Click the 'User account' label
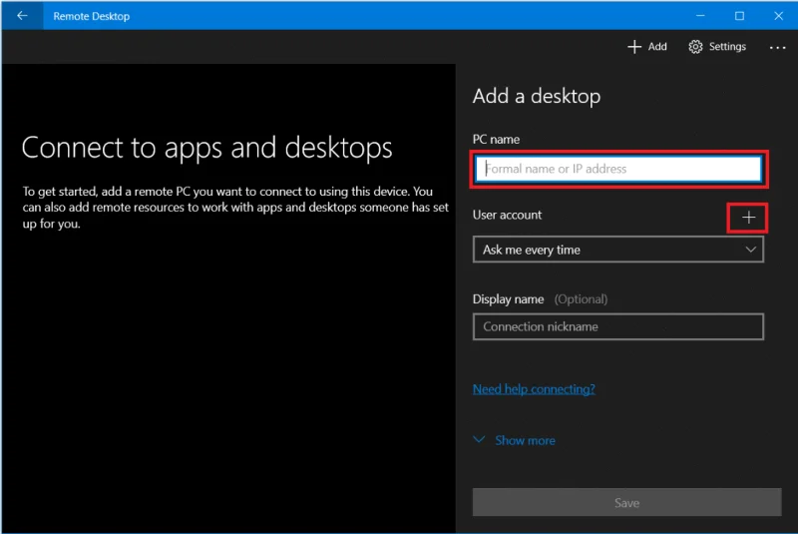798x534 pixels. [x=507, y=215]
